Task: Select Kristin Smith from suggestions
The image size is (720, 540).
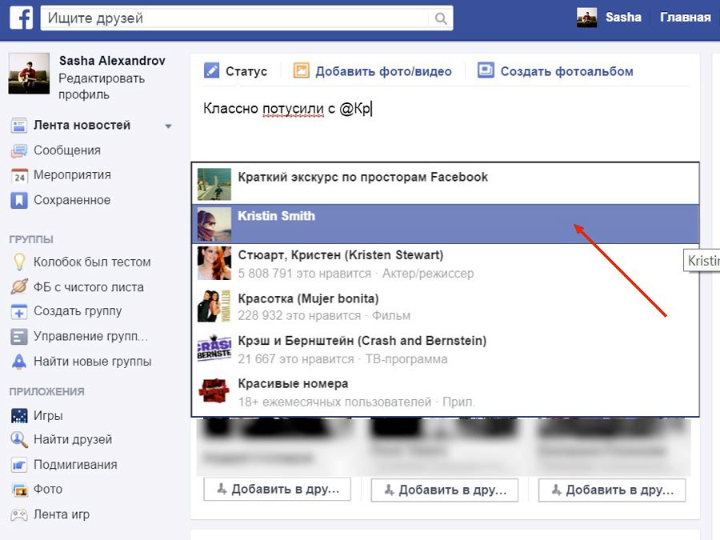Action: click(x=446, y=224)
